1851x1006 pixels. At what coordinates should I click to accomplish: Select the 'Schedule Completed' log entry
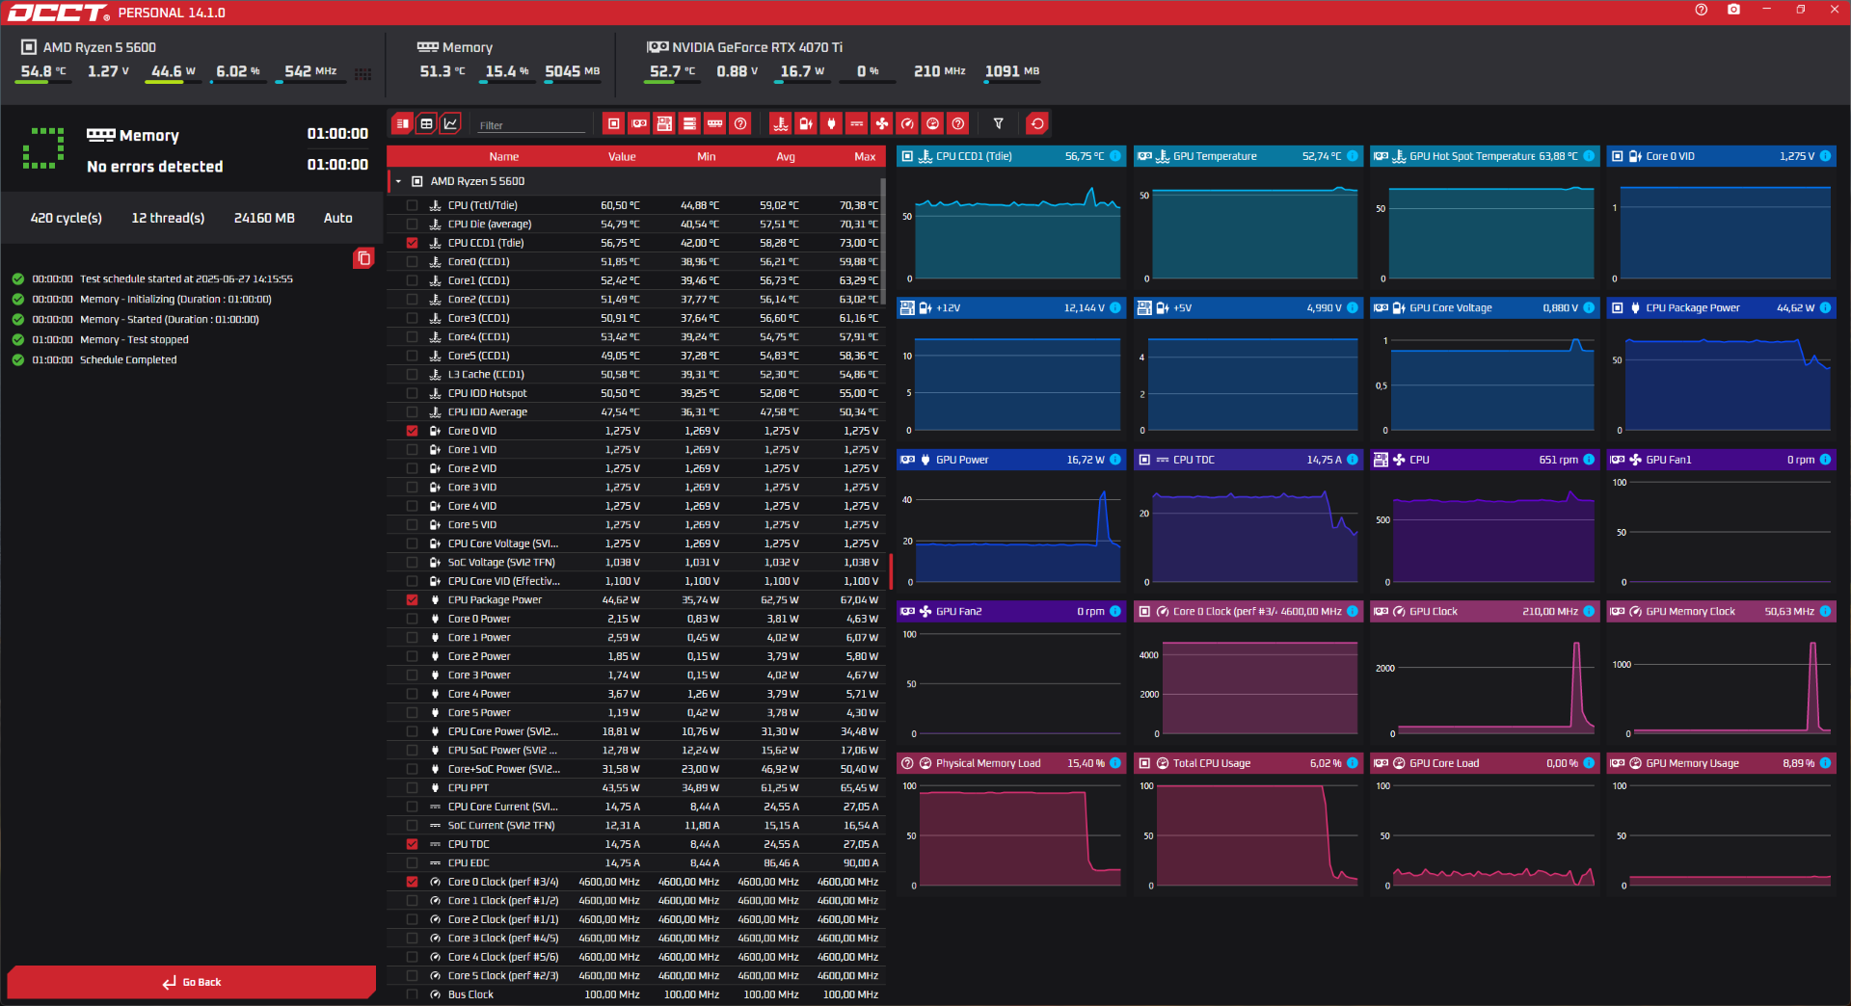tap(128, 359)
